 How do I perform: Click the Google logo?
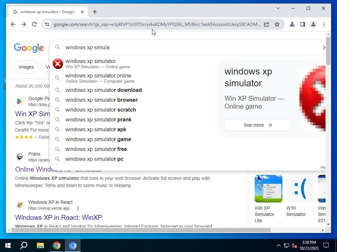pos(29,48)
